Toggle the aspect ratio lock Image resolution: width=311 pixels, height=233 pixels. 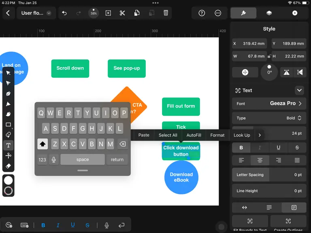click(x=269, y=56)
